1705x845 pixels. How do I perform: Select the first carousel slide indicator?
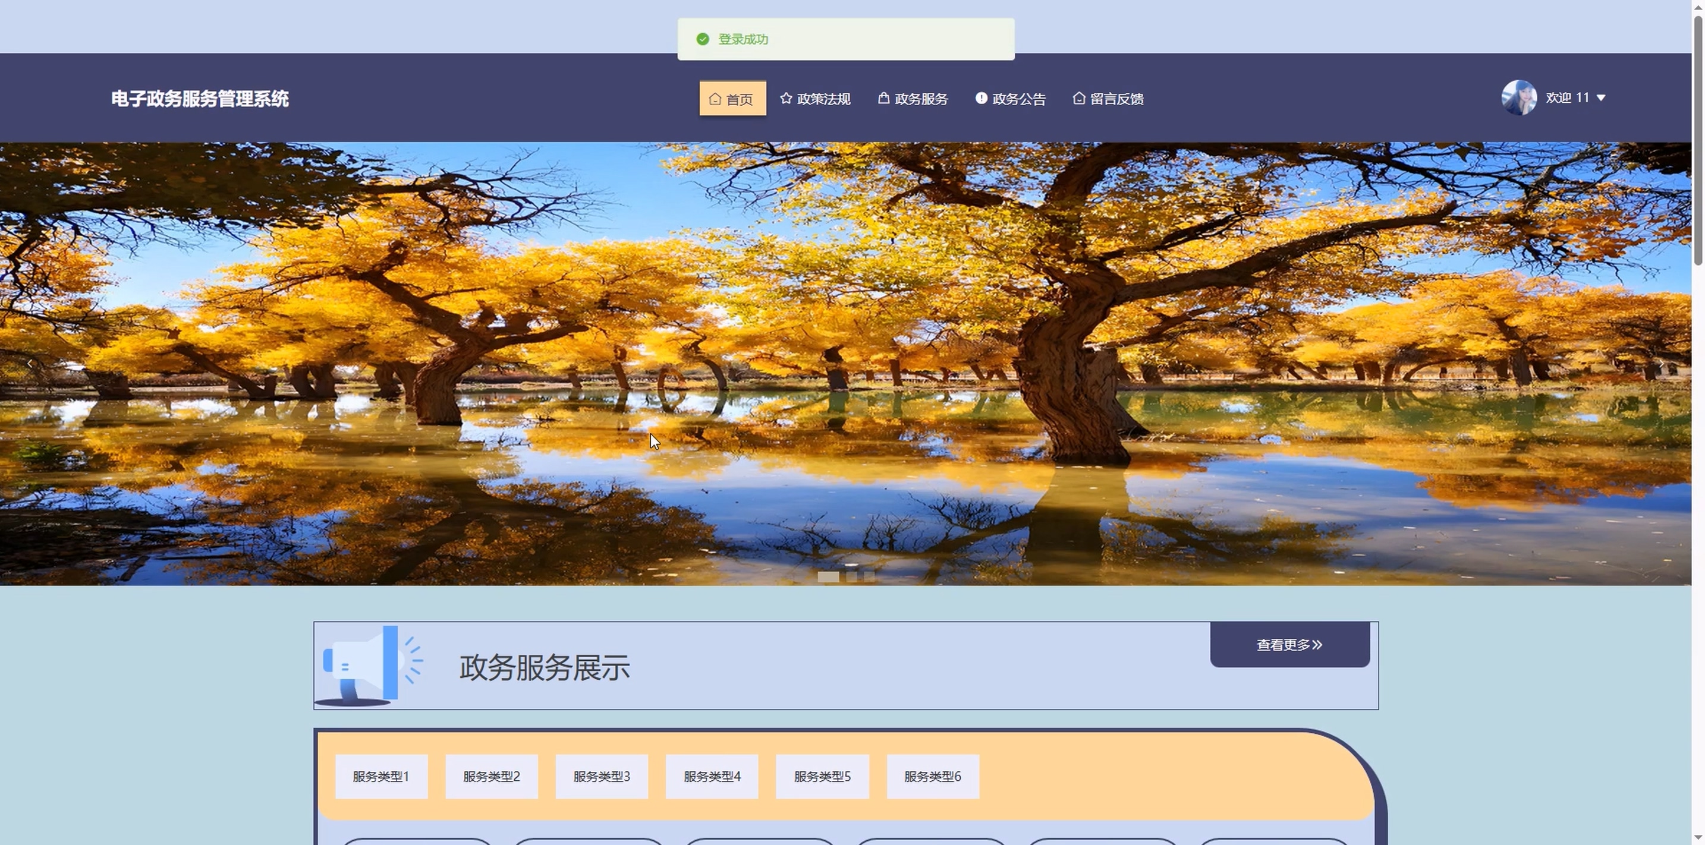tap(828, 576)
